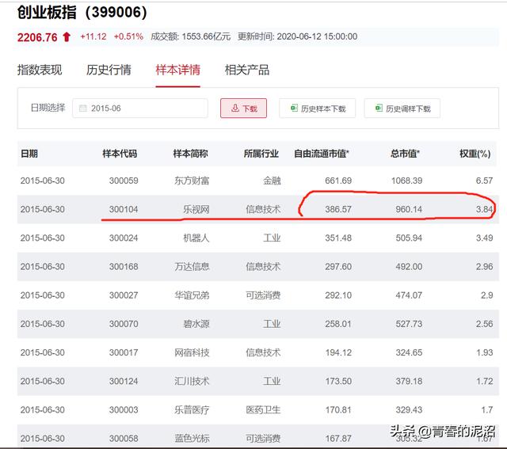The width and height of the screenshot is (507, 449).
Task: Click the stock name 万达信息
Action: (192, 267)
